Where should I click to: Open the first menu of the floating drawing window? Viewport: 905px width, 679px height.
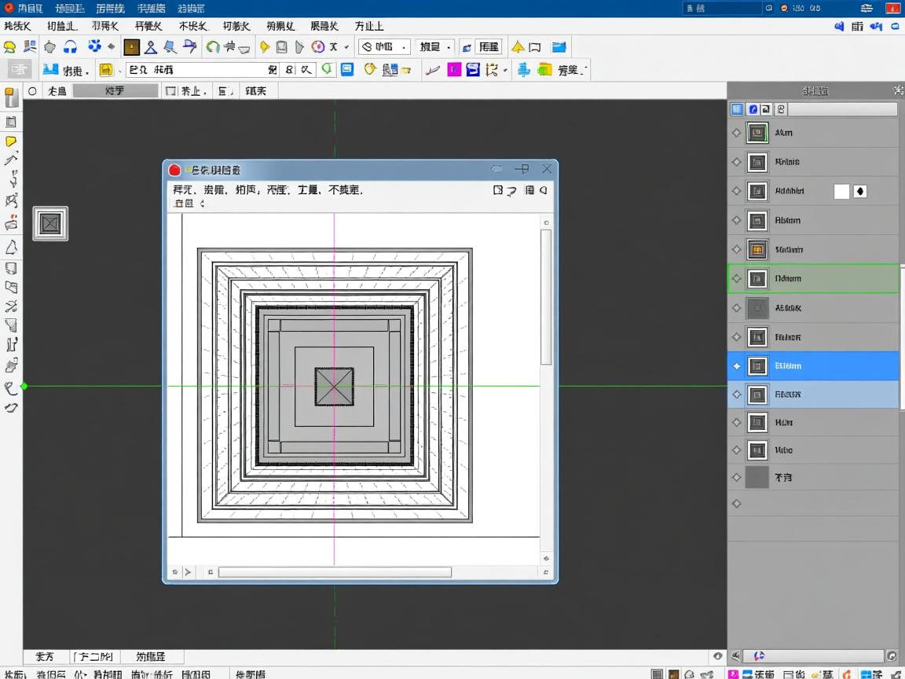pyautogui.click(x=183, y=189)
